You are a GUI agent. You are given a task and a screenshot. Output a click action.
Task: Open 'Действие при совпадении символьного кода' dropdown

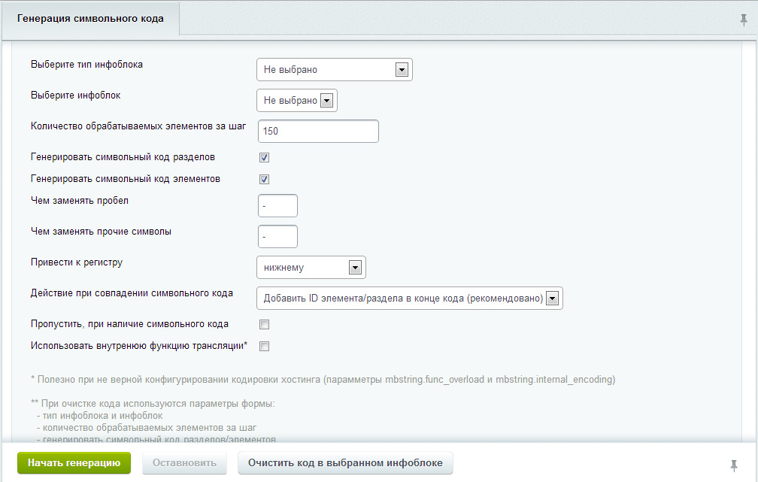click(409, 299)
